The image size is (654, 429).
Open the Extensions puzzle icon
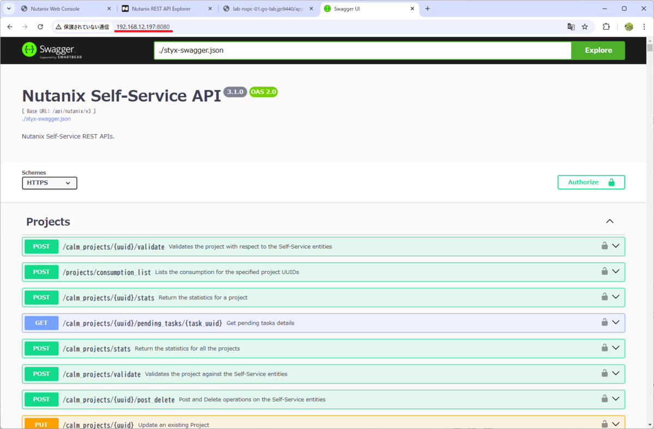pos(606,27)
